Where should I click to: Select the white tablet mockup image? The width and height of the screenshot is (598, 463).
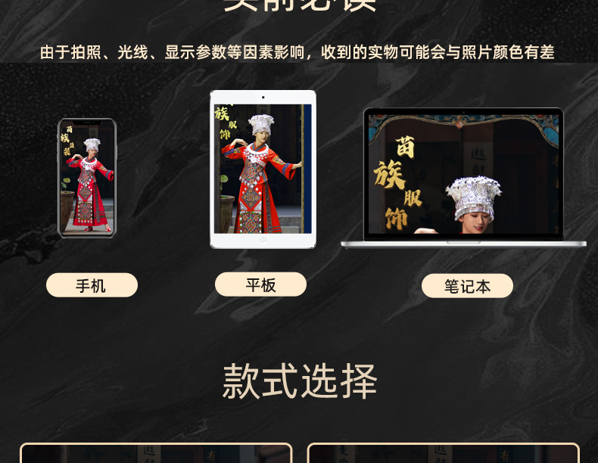tap(263, 169)
